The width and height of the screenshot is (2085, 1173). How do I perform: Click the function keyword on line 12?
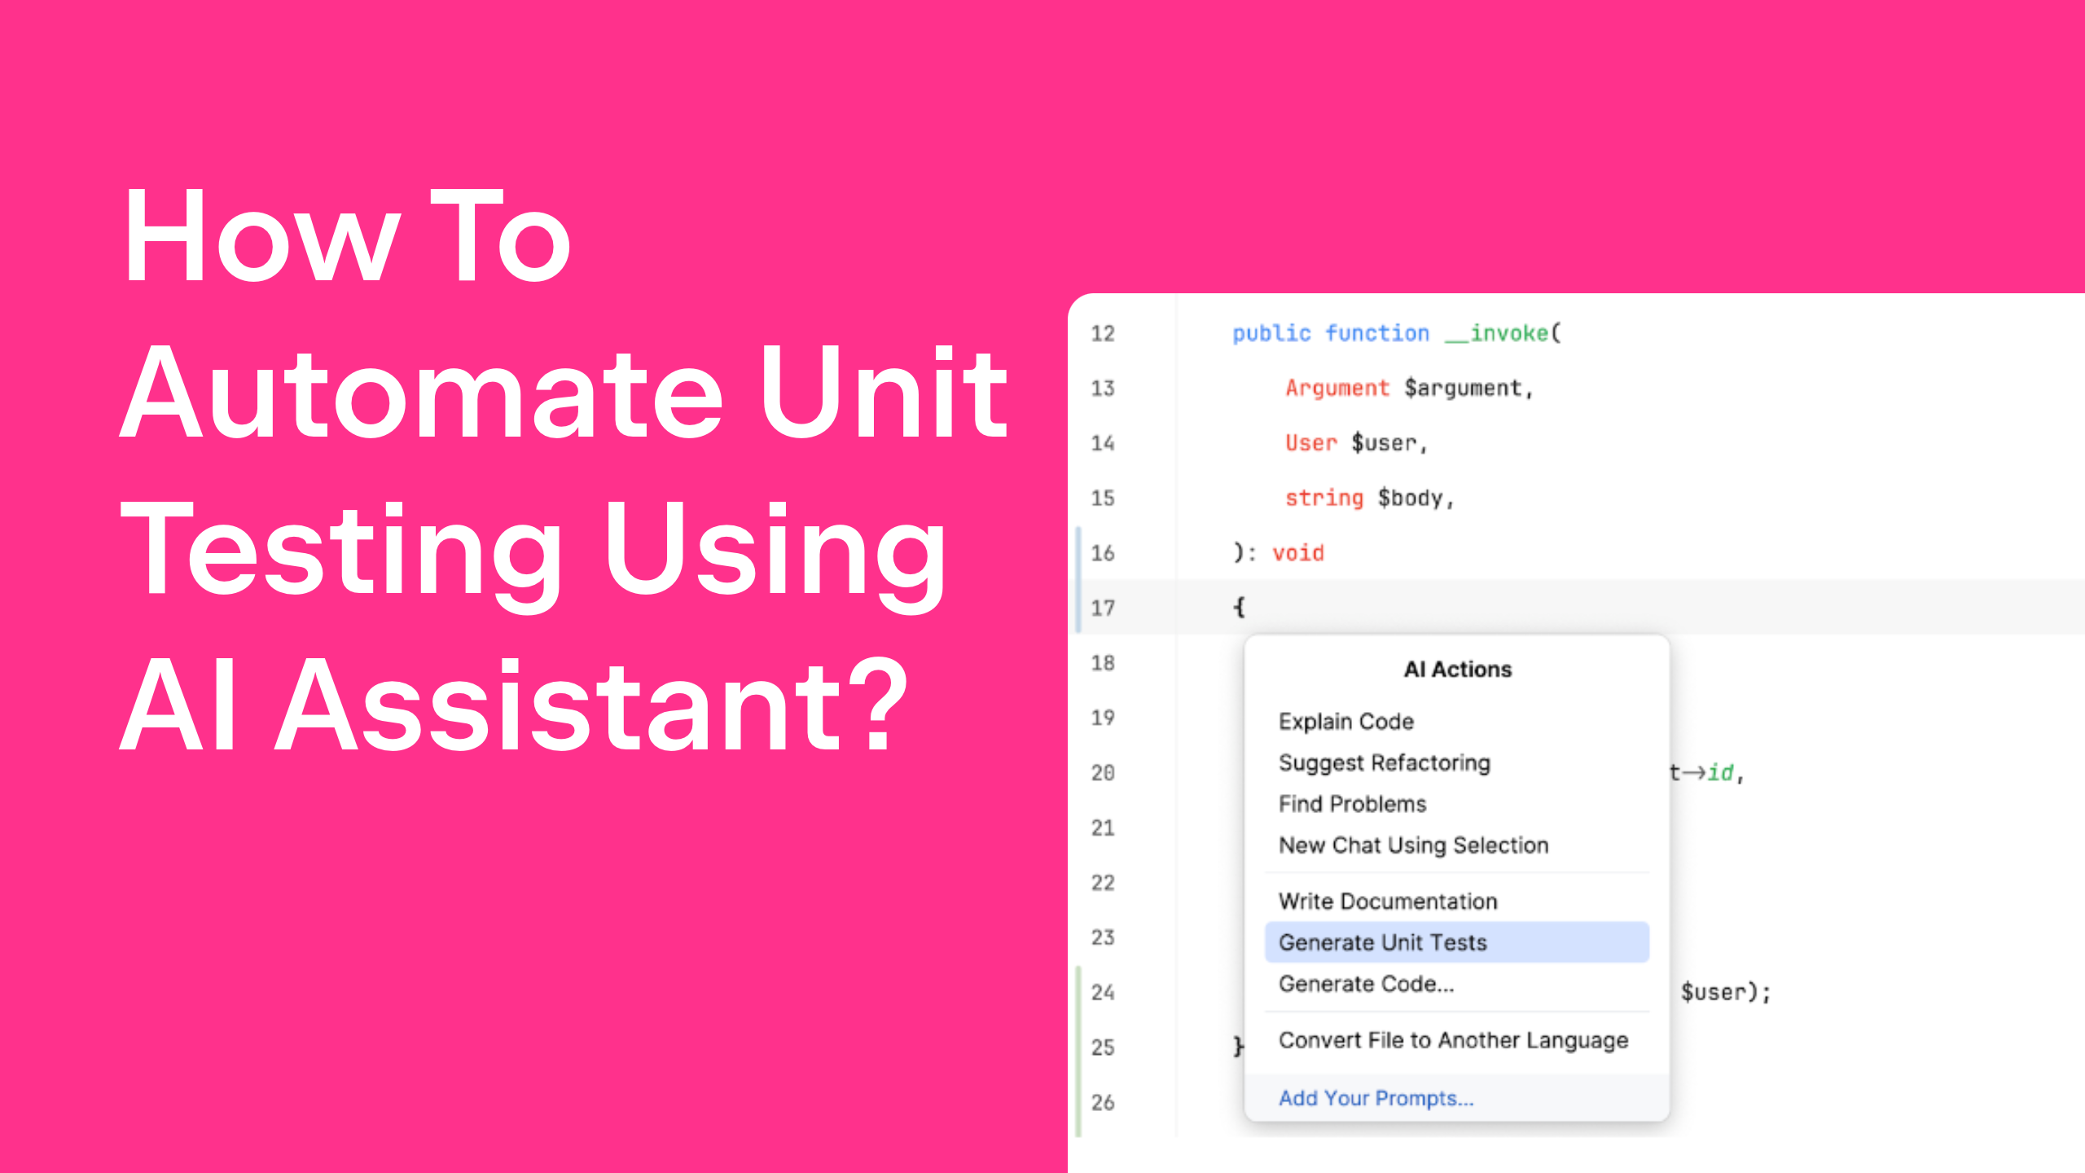pyautogui.click(x=1376, y=333)
